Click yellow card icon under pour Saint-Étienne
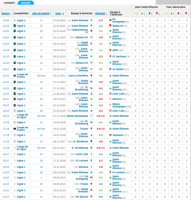The image size is (191, 200). [x=134, y=13]
